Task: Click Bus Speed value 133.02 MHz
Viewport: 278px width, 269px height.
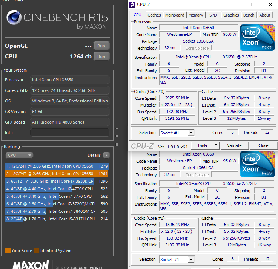Action: click(x=177, y=238)
